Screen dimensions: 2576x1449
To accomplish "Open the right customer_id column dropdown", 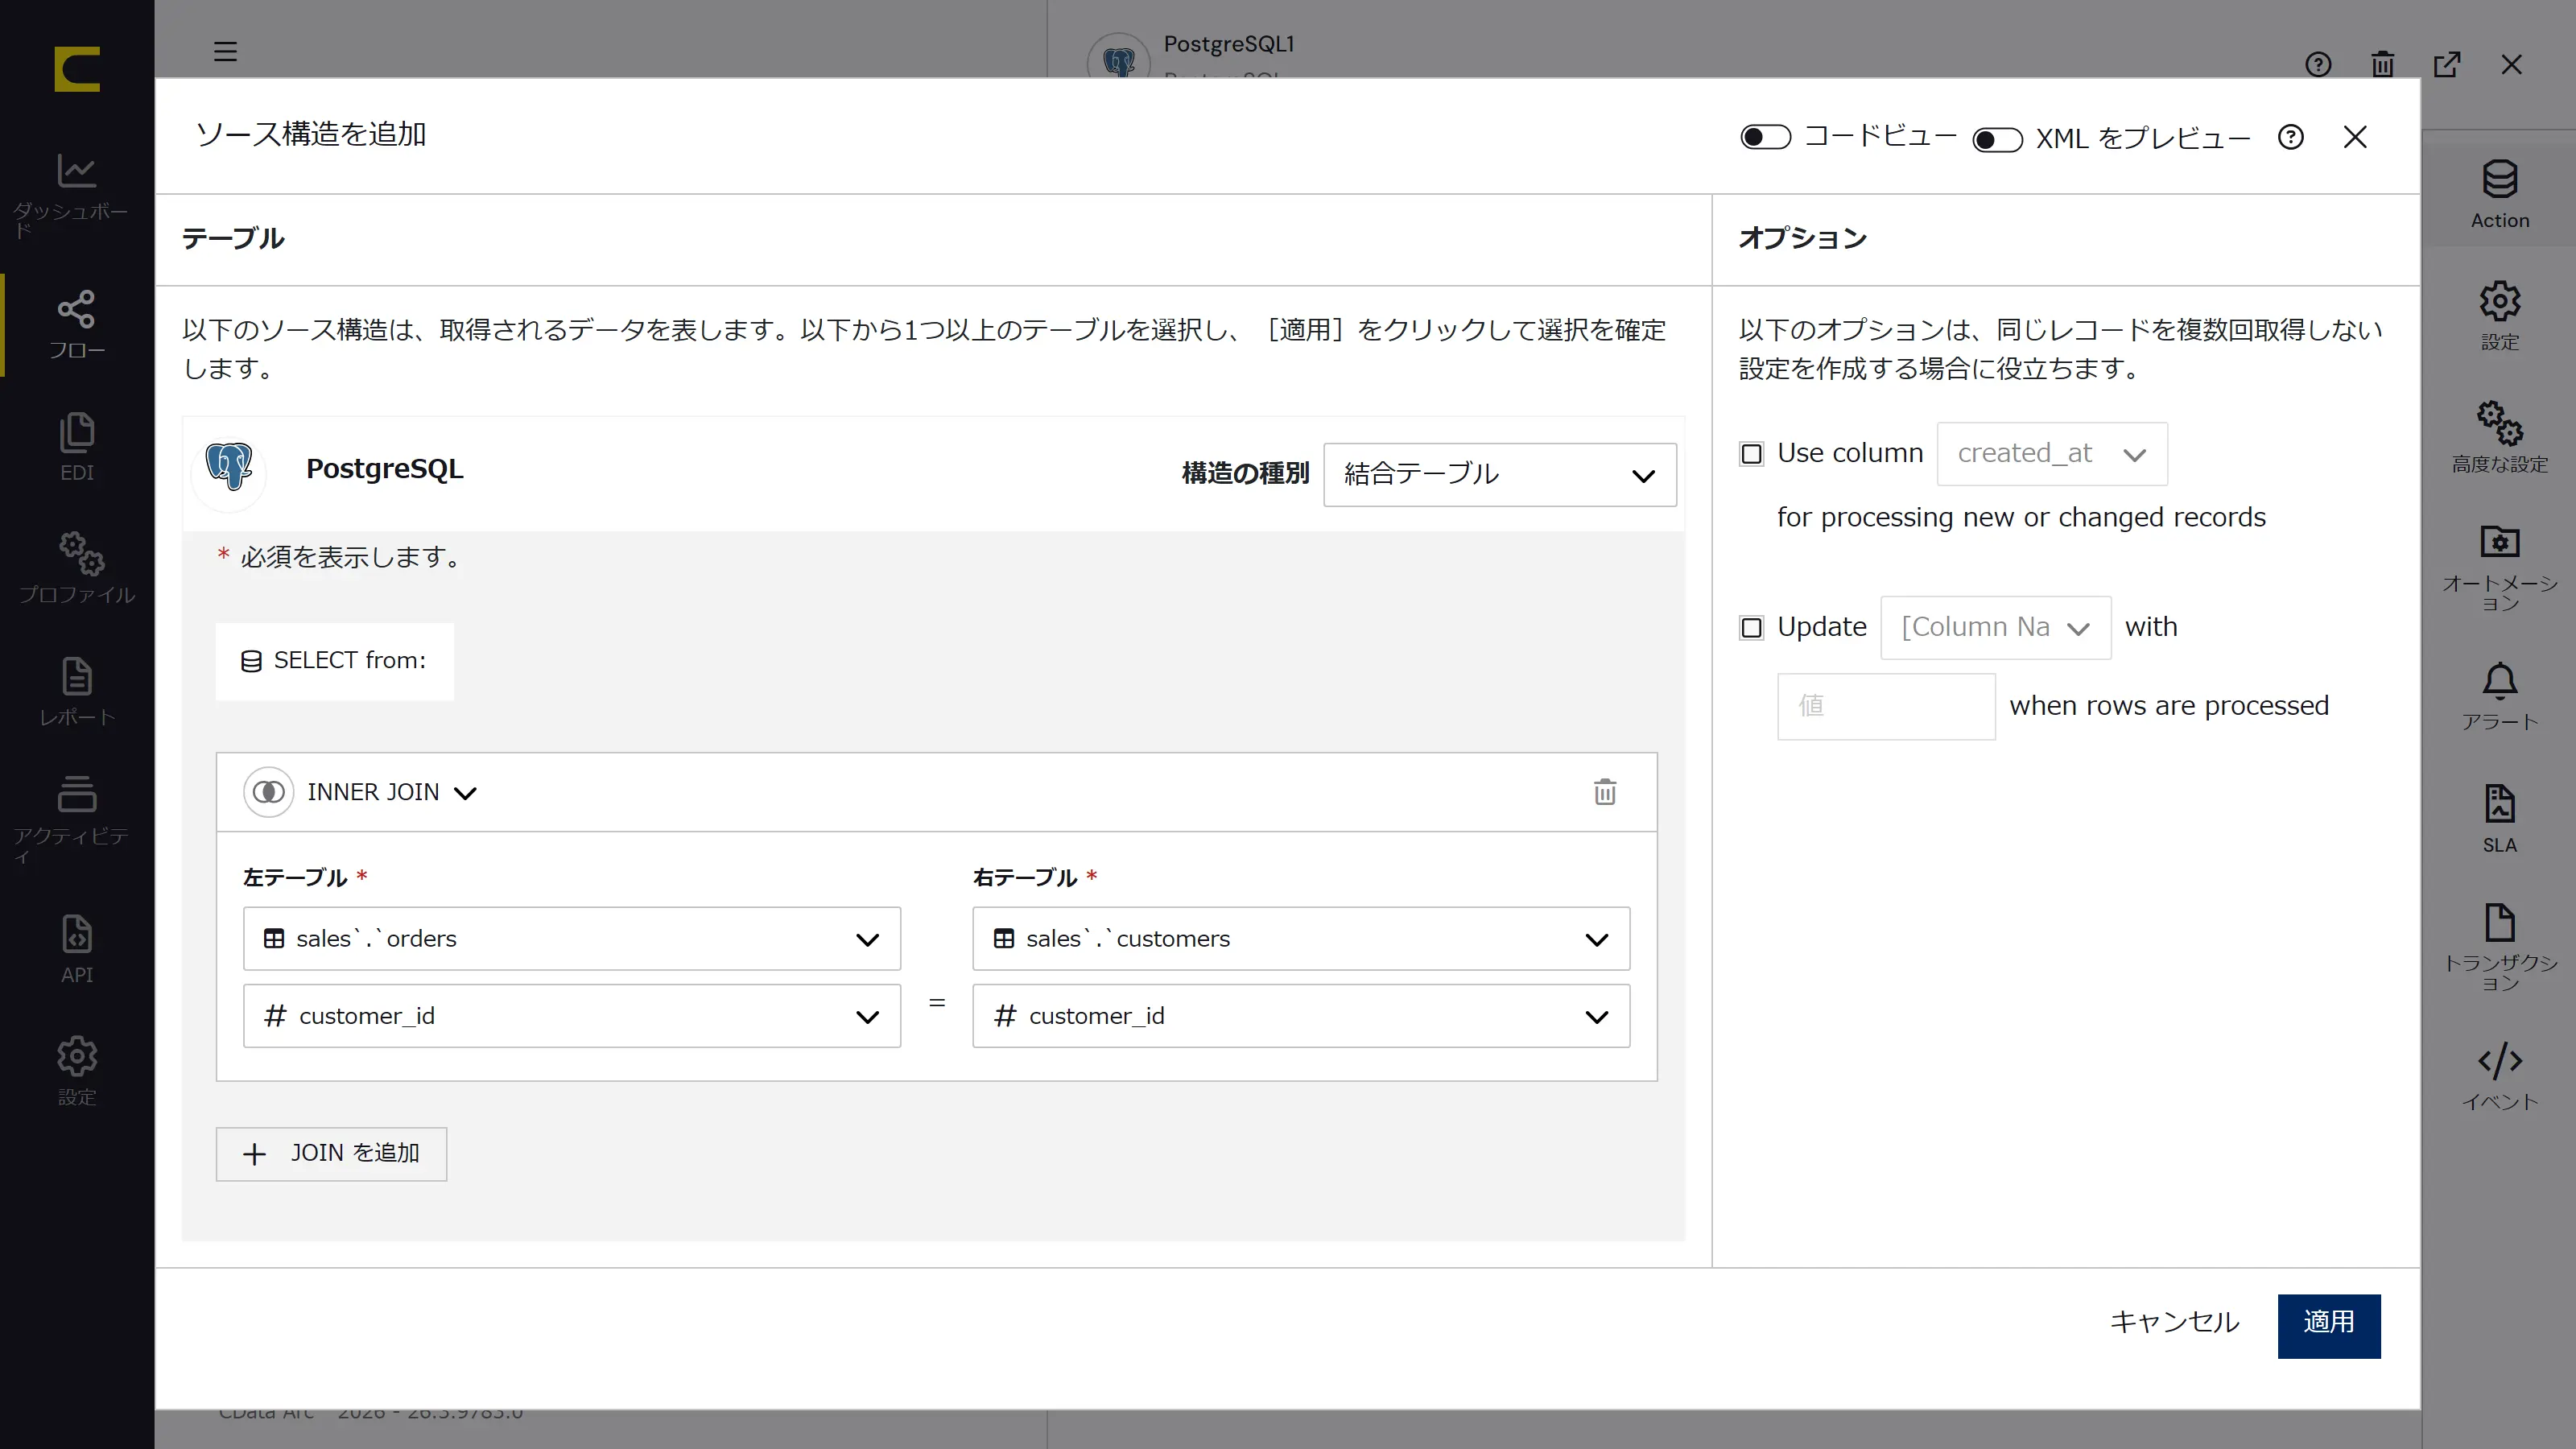I will click(x=1300, y=1015).
